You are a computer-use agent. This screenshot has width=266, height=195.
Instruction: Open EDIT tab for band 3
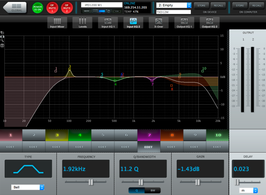coord(57,147)
